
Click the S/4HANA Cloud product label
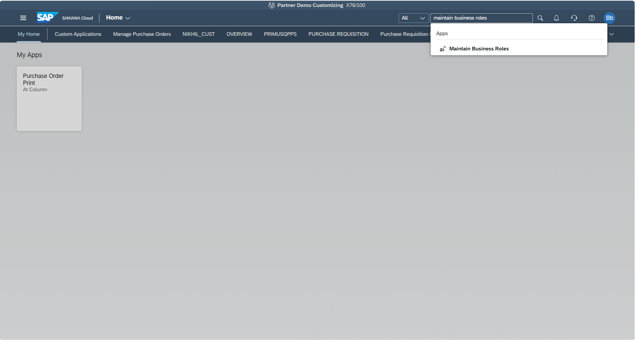point(77,18)
